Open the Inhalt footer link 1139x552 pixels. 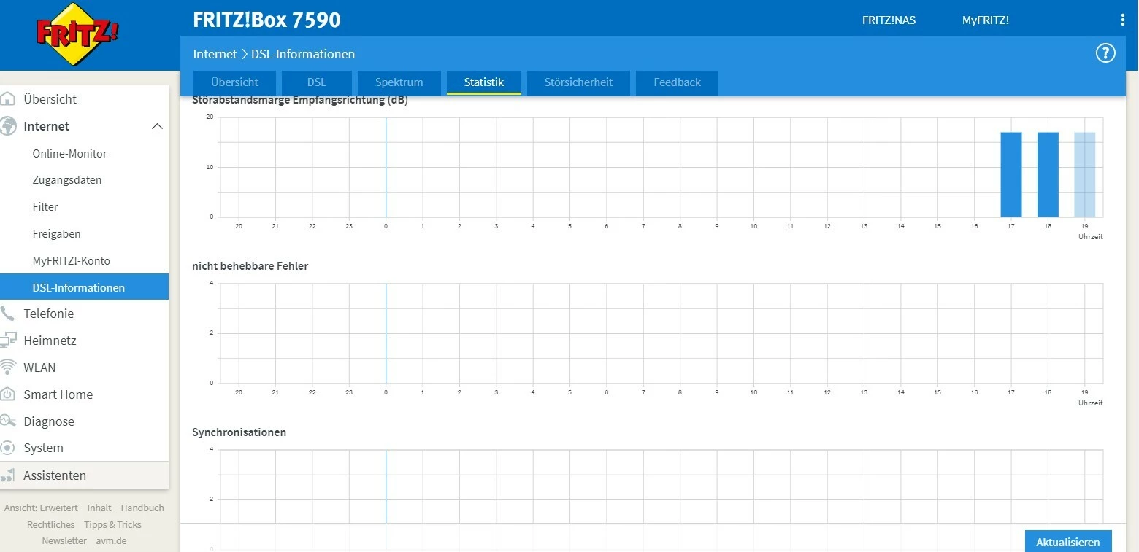coord(99,508)
